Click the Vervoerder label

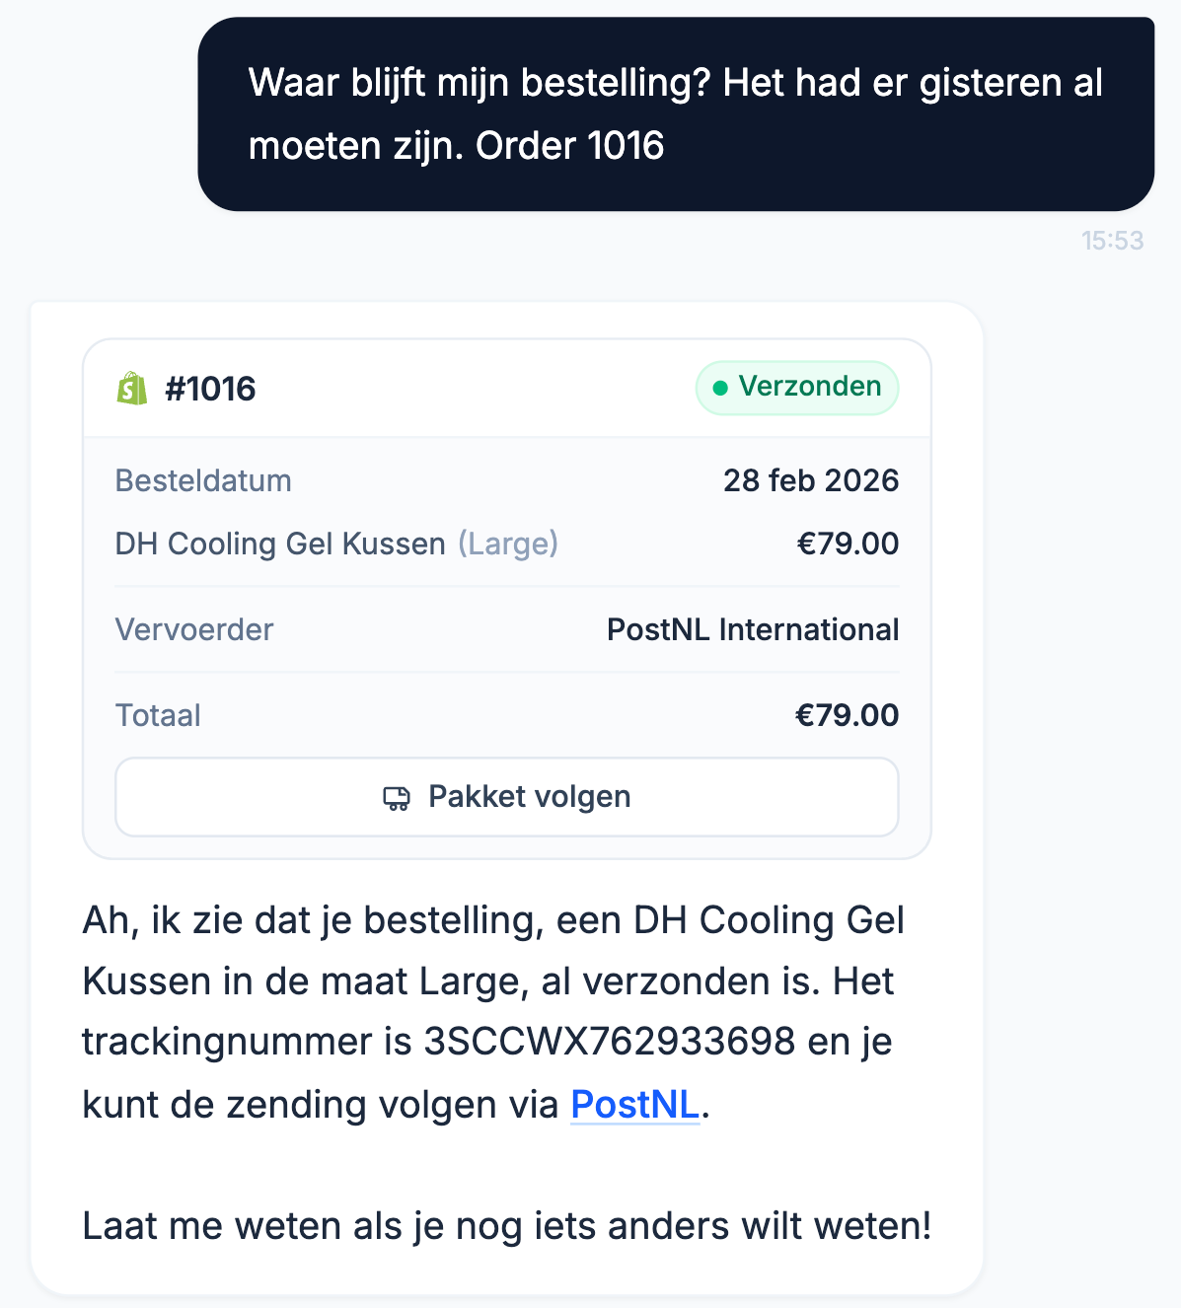[194, 630]
